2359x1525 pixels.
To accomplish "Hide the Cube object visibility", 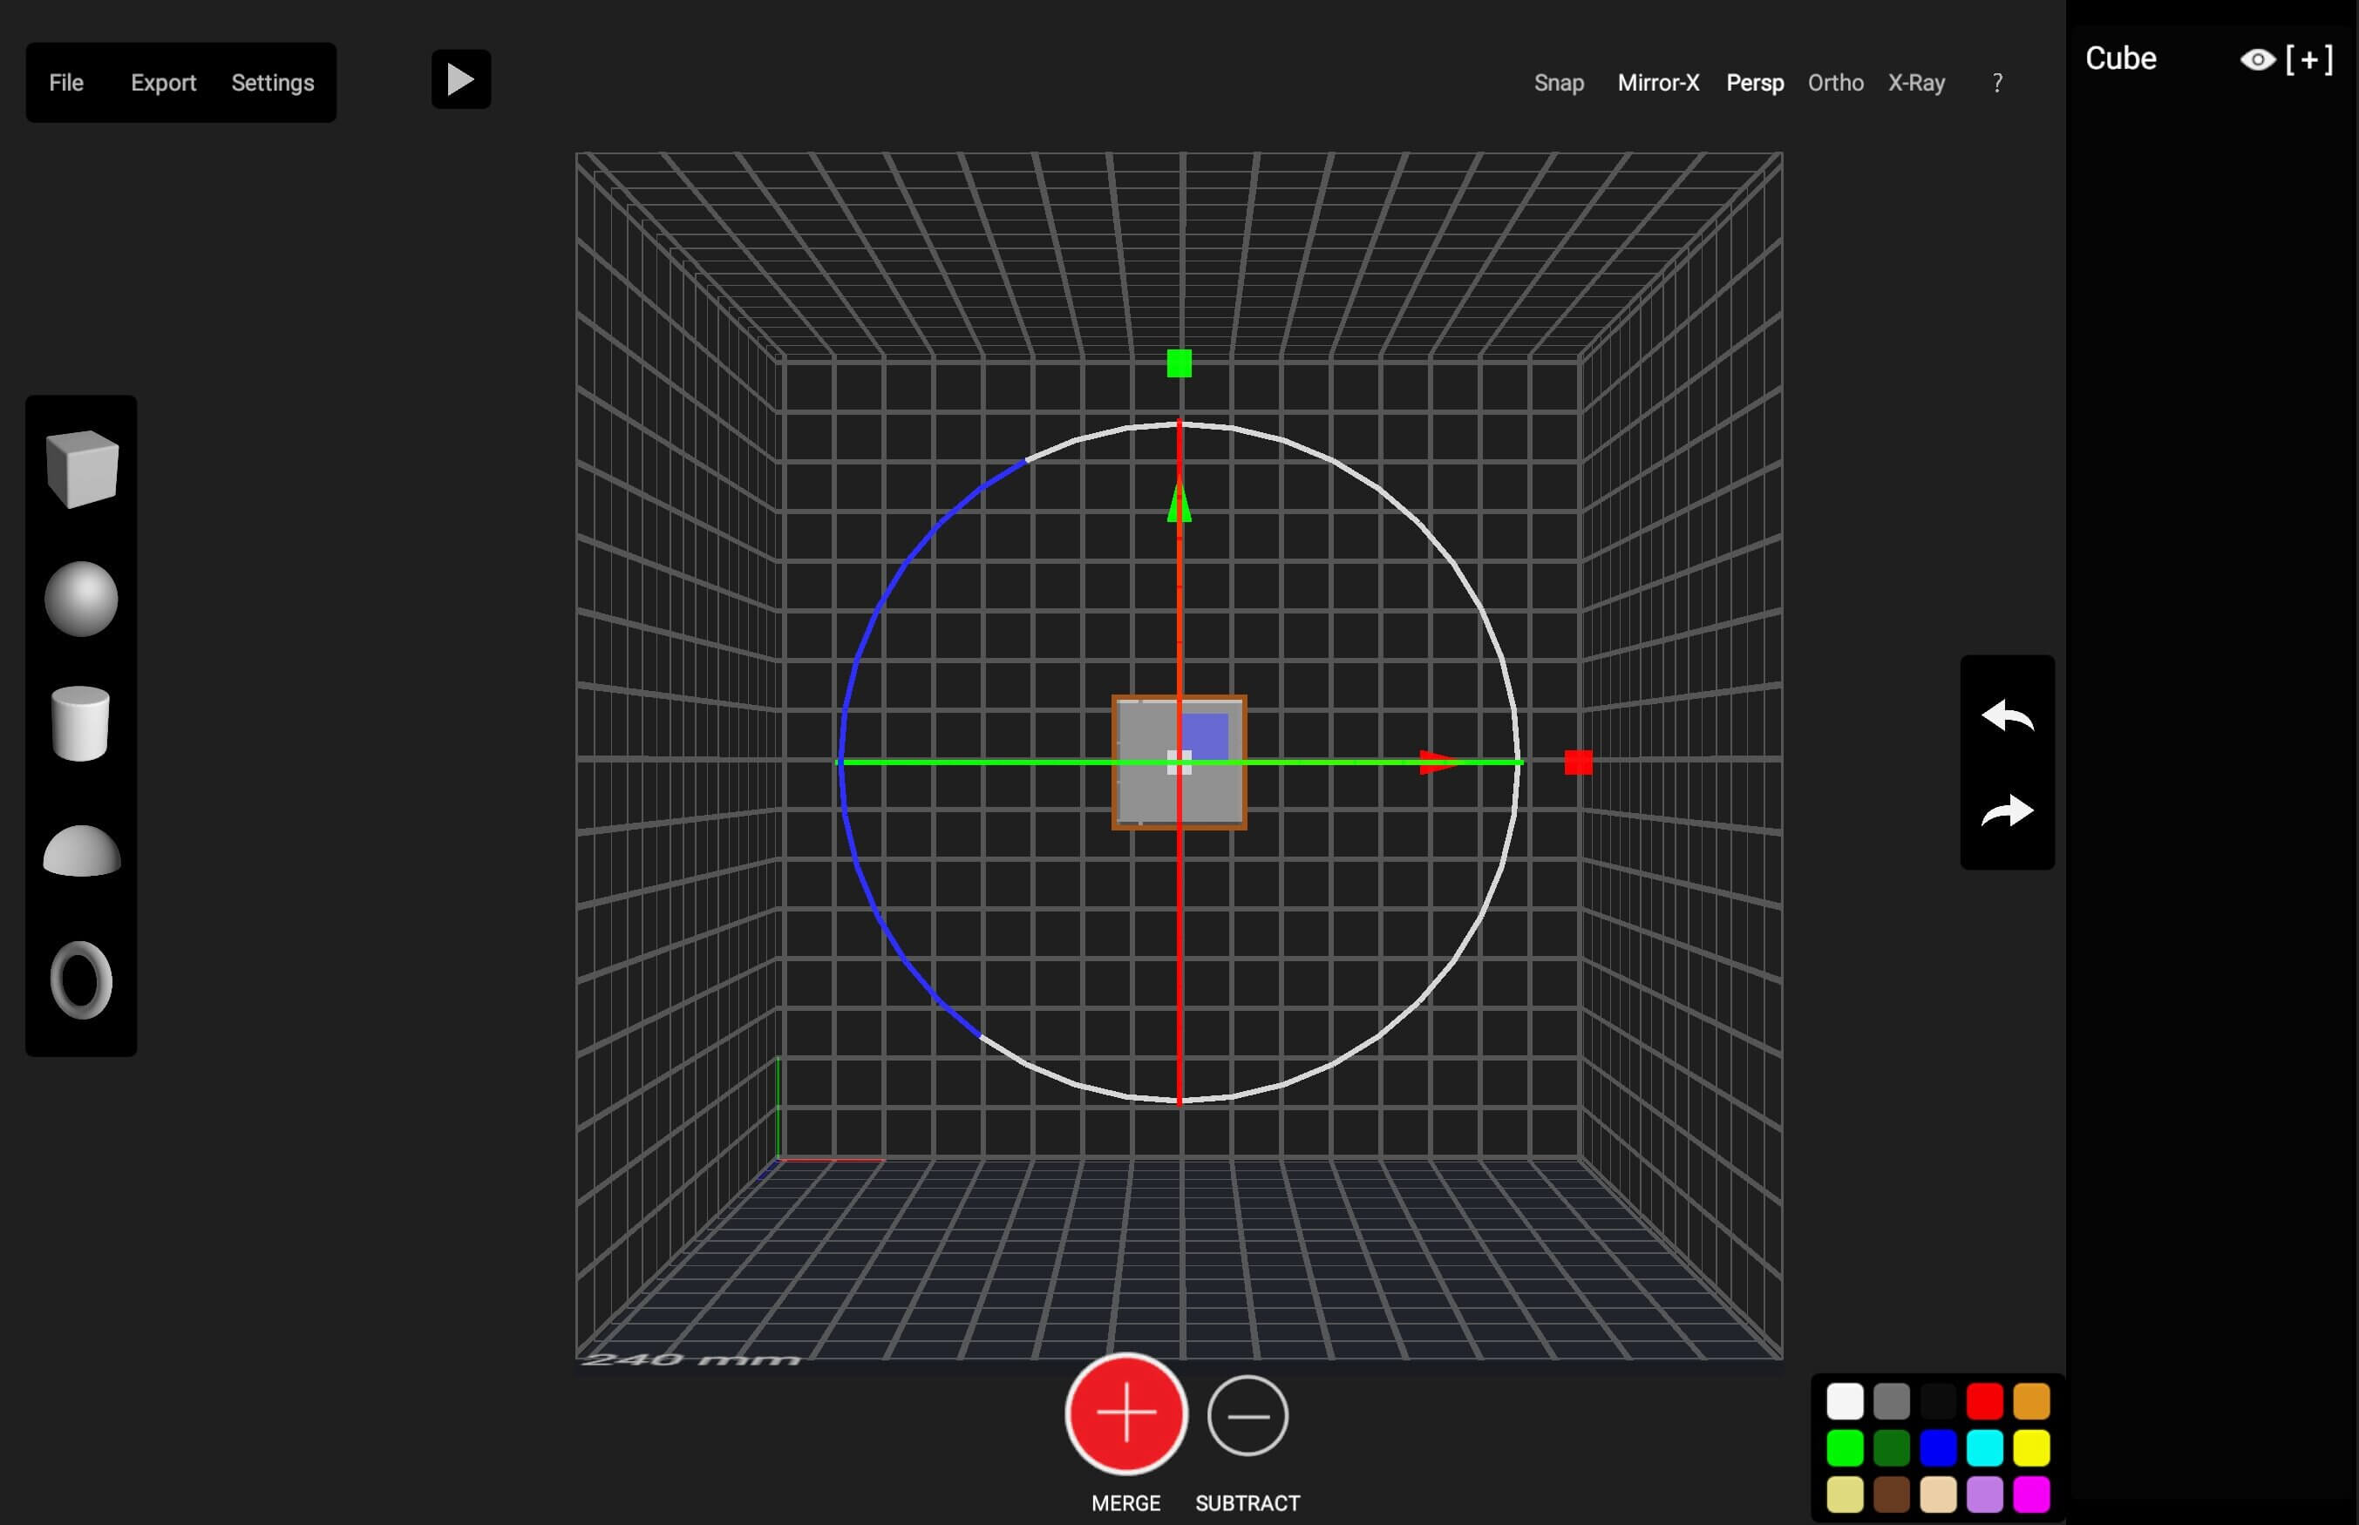I will tap(2257, 59).
